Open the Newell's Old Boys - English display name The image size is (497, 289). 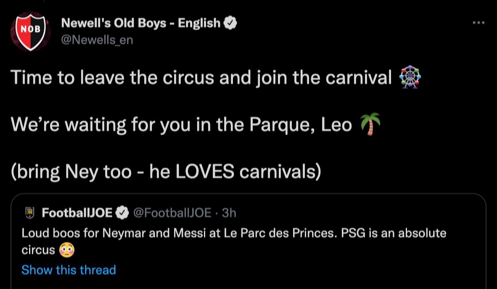tap(140, 23)
